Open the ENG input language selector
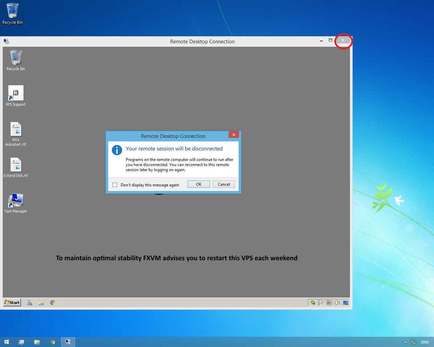 (x=425, y=342)
